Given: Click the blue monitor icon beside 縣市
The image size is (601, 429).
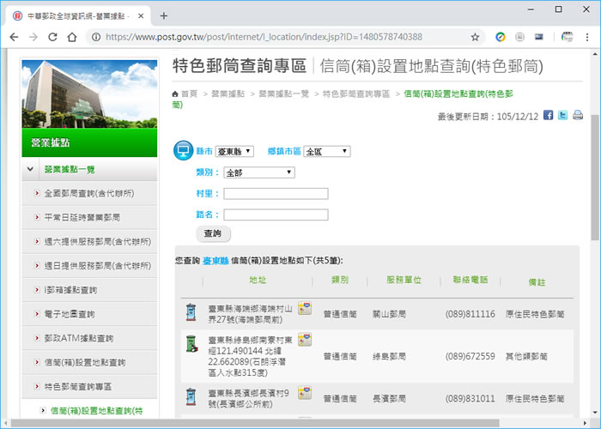Looking at the screenshot, I should pyautogui.click(x=183, y=150).
